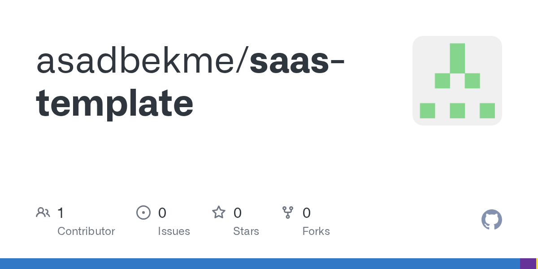Image resolution: width=538 pixels, height=269 pixels.
Task: Click the GitHub Octocat logo
Action: [491, 220]
